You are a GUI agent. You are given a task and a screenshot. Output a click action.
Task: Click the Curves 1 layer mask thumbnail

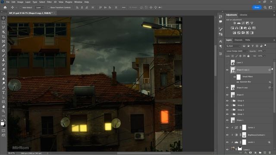[x=244, y=127]
